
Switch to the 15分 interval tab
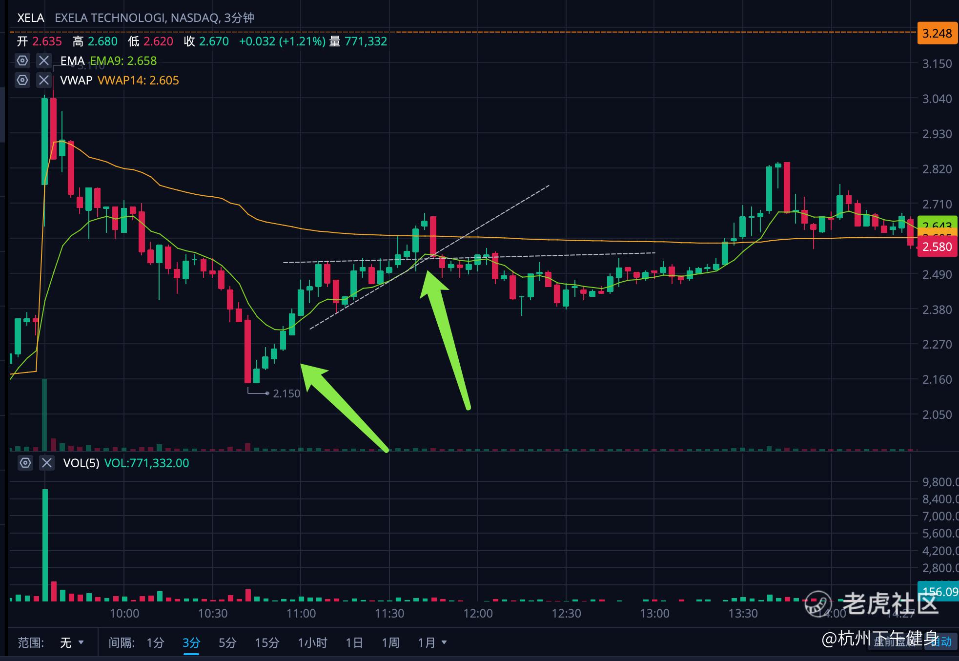(x=267, y=642)
